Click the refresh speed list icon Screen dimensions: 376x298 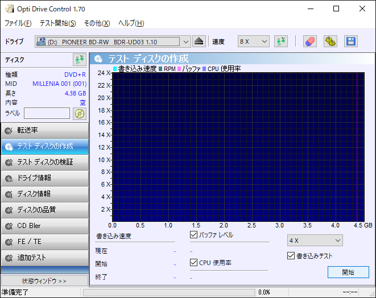click(x=281, y=42)
